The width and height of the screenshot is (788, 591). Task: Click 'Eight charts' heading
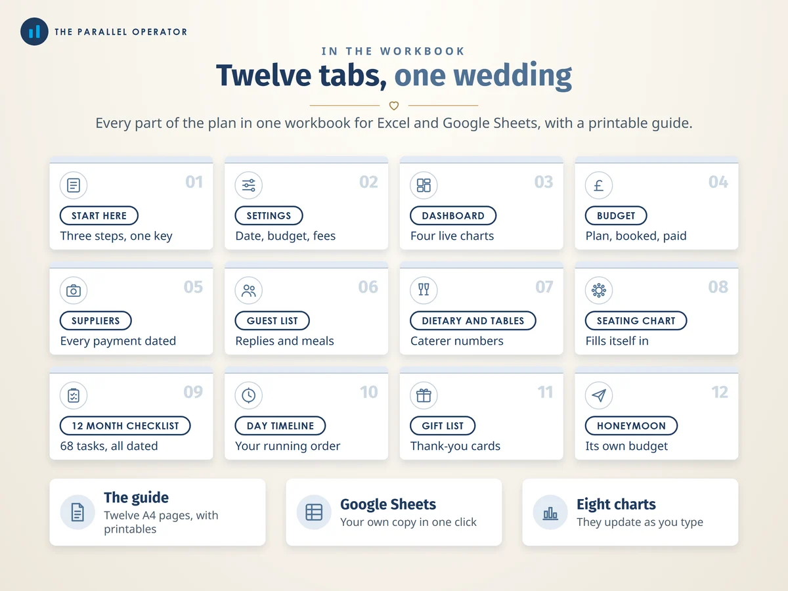coord(616,504)
